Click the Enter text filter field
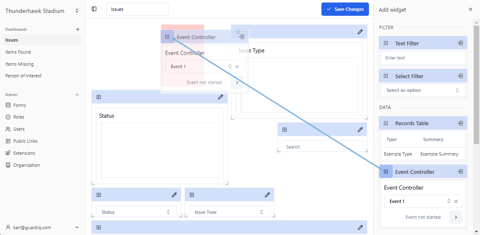This screenshot has width=480, height=235. point(423,58)
